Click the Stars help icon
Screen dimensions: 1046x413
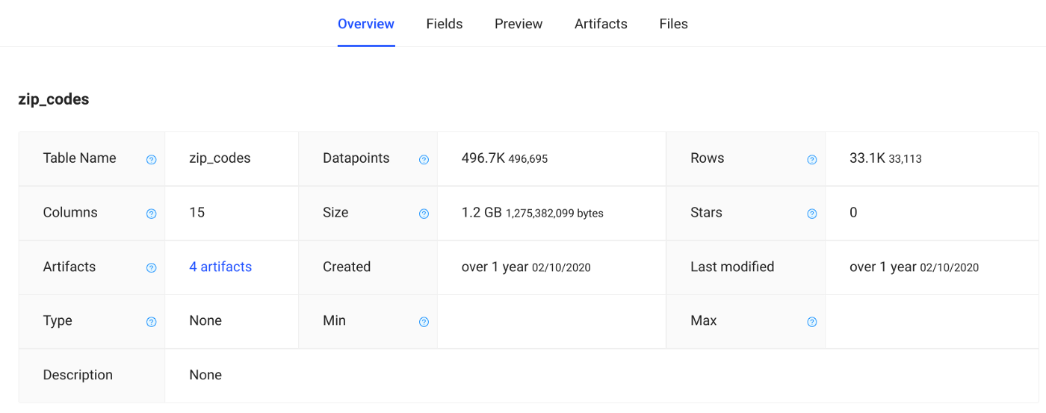click(x=812, y=214)
